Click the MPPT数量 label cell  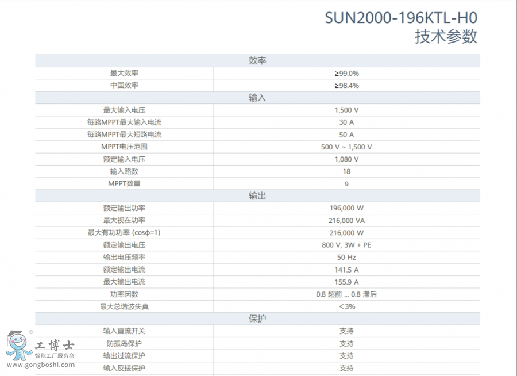point(124,183)
